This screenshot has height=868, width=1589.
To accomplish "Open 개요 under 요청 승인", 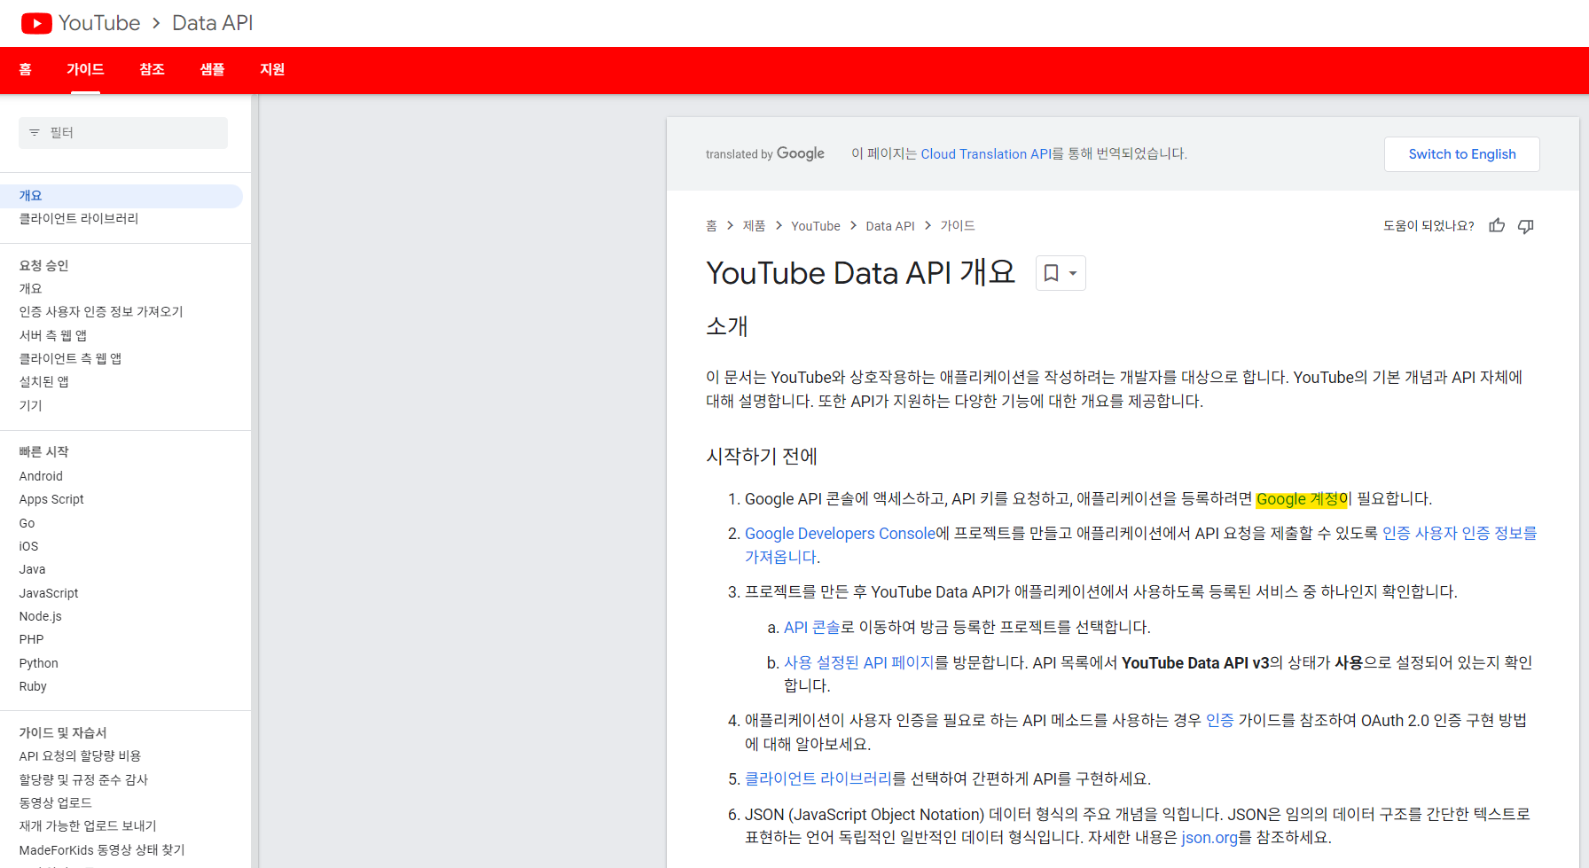I will 31,289.
